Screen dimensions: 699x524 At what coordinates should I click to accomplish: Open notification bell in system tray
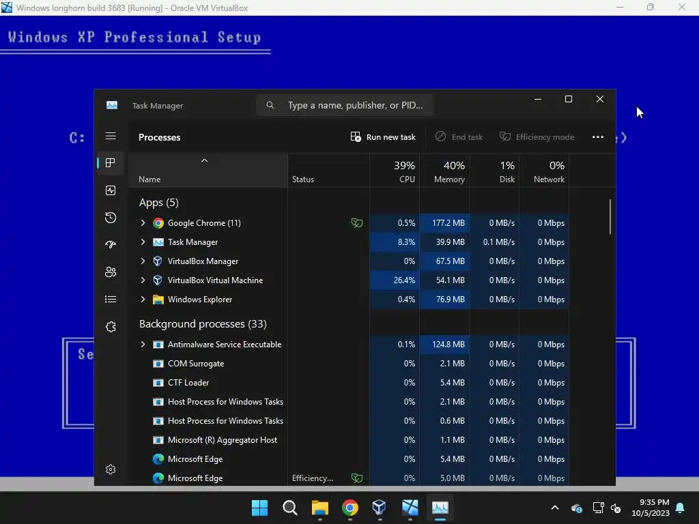click(681, 508)
